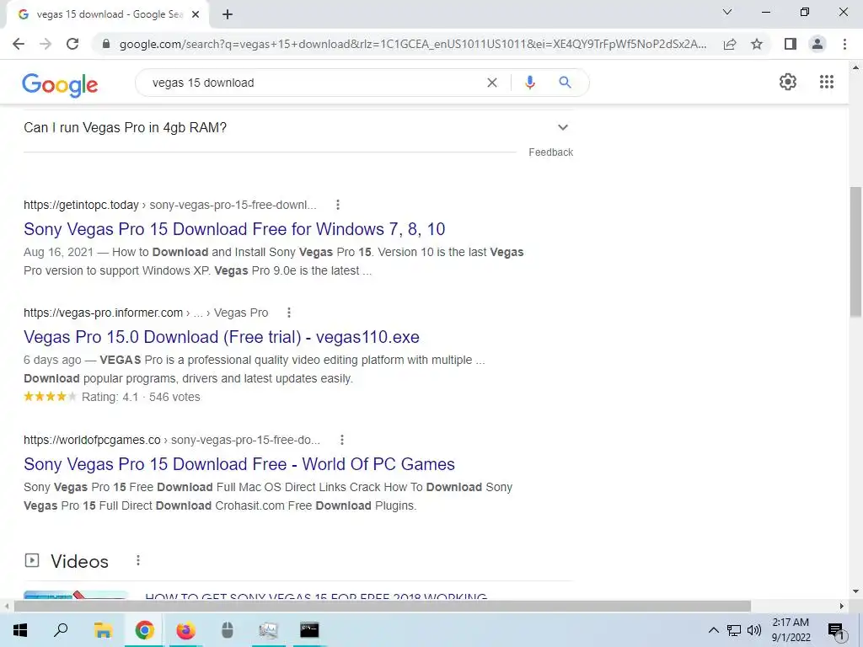
Task: Click into the Google search field
Action: (x=314, y=83)
